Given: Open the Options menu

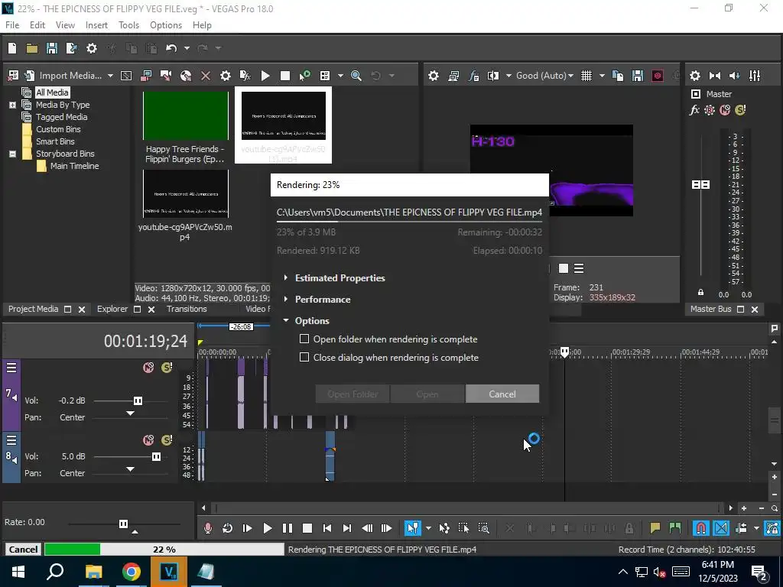Looking at the screenshot, I should pyautogui.click(x=166, y=25).
